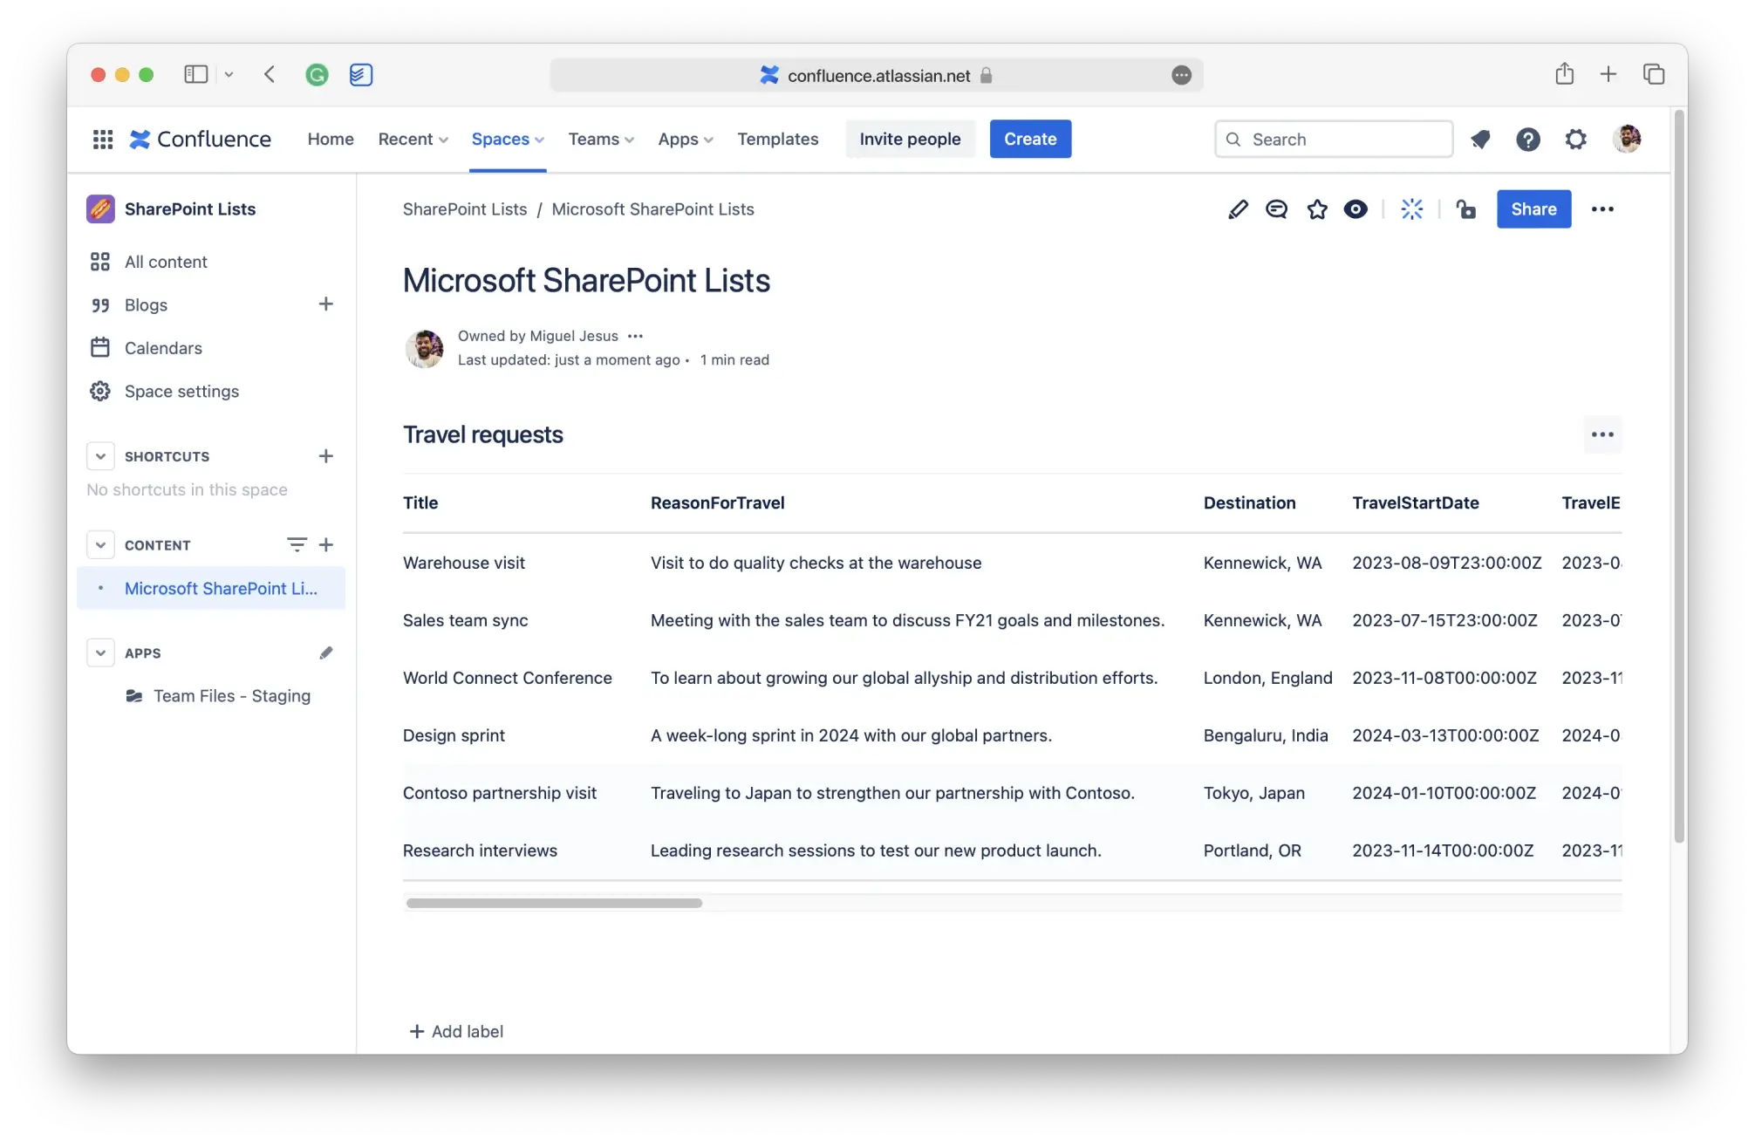Open the settings gear in top navigation
The image size is (1755, 1141).
click(x=1575, y=140)
